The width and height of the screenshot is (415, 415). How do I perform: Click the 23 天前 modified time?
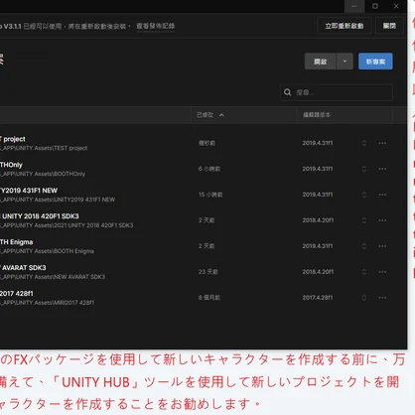(208, 272)
